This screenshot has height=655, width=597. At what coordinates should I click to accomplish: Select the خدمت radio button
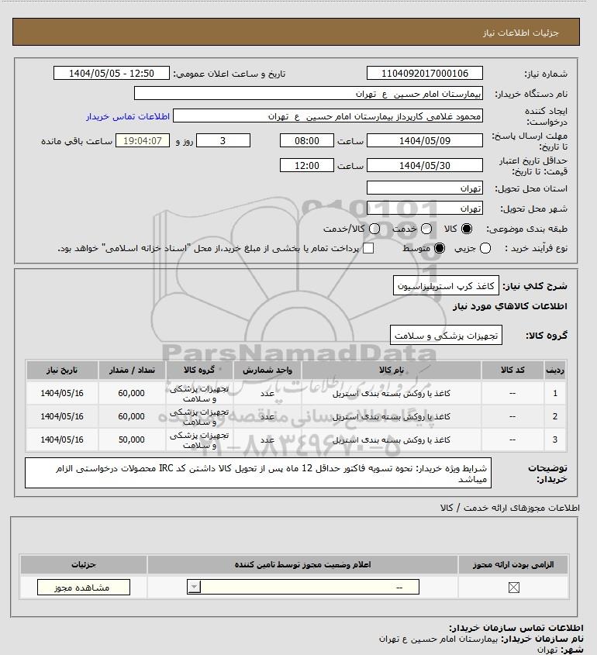426,229
